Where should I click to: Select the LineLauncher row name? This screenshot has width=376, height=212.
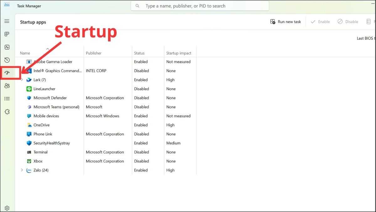[x=44, y=89]
